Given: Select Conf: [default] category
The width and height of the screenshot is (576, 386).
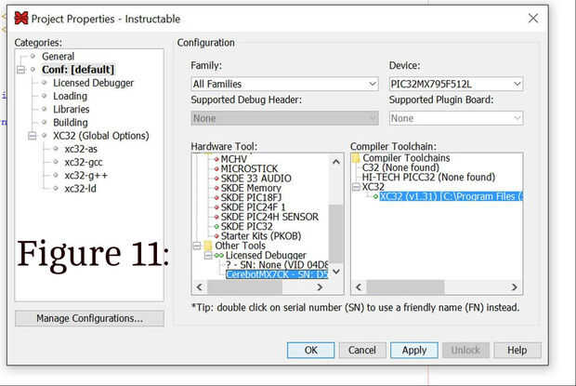Looking at the screenshot, I should pos(78,70).
